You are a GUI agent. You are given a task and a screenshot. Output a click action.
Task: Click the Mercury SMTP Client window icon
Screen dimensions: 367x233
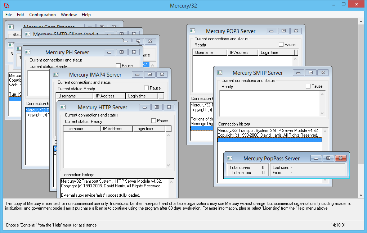28,34
